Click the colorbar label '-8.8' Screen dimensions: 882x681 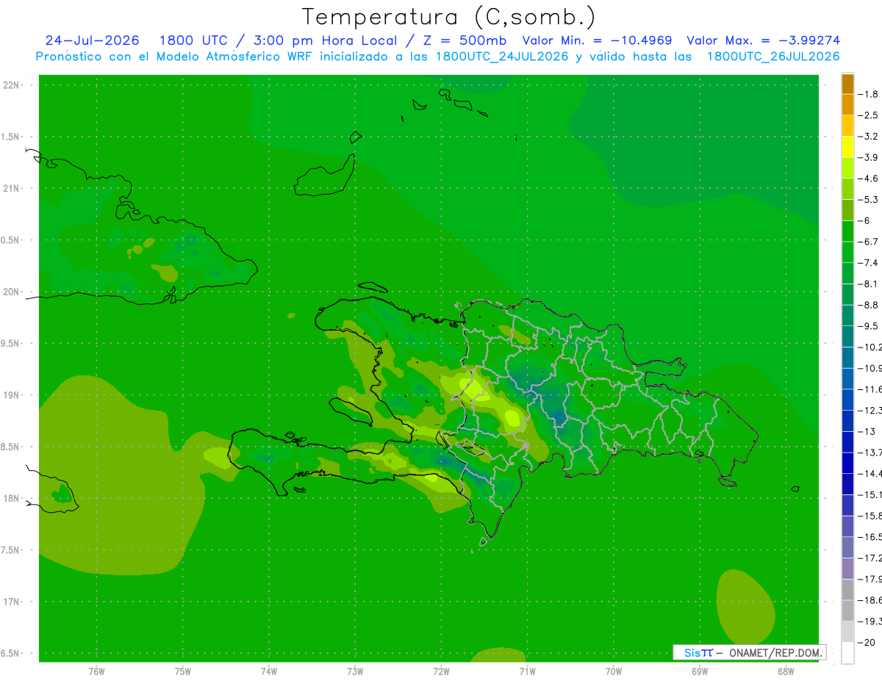point(869,305)
